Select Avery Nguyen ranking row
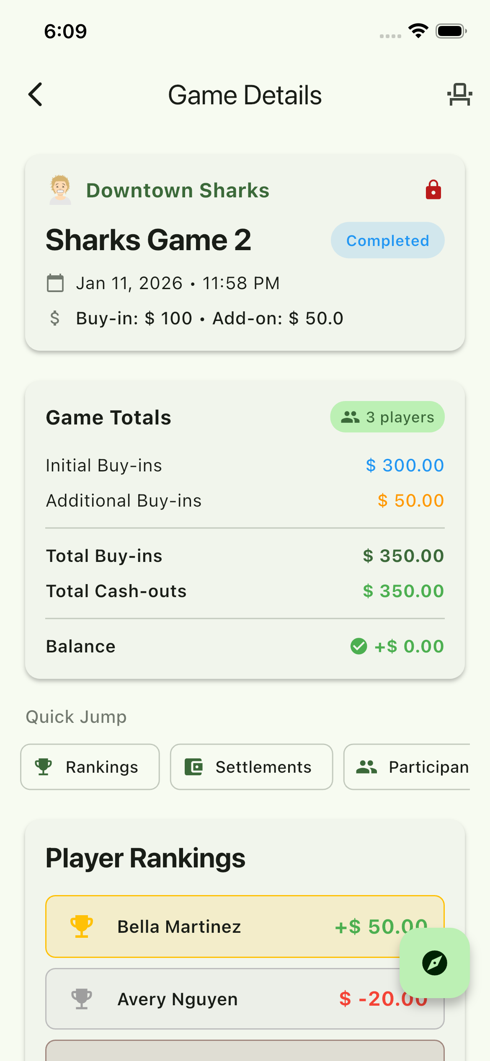The width and height of the screenshot is (490, 1061). [209, 999]
